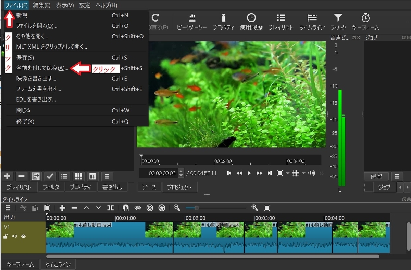Screen dimensions: 411x270
Task: Open the プレイリスト toolbar icon
Action: tap(281, 22)
